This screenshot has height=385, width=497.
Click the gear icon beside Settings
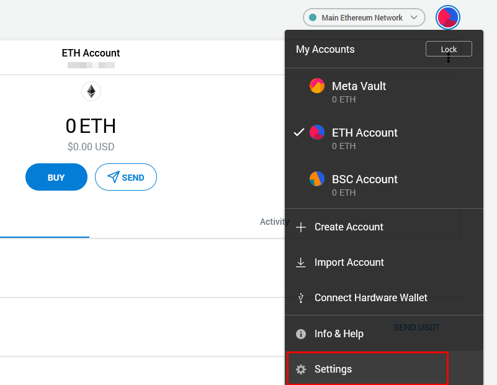(x=301, y=369)
